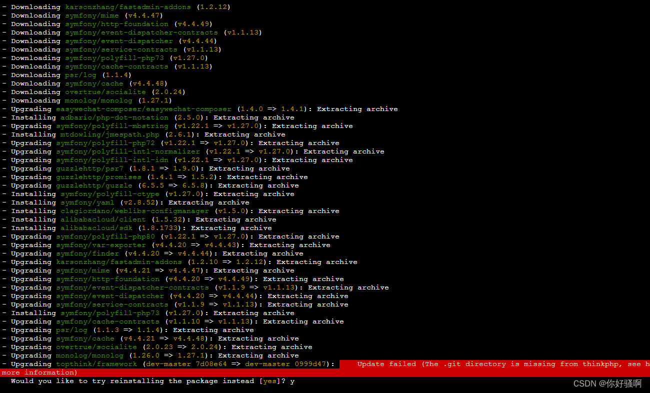Viewport: 650px width, 393px height.
Task: Click the symfony/polyfill-mbstring upgrade line
Action: coord(177,126)
